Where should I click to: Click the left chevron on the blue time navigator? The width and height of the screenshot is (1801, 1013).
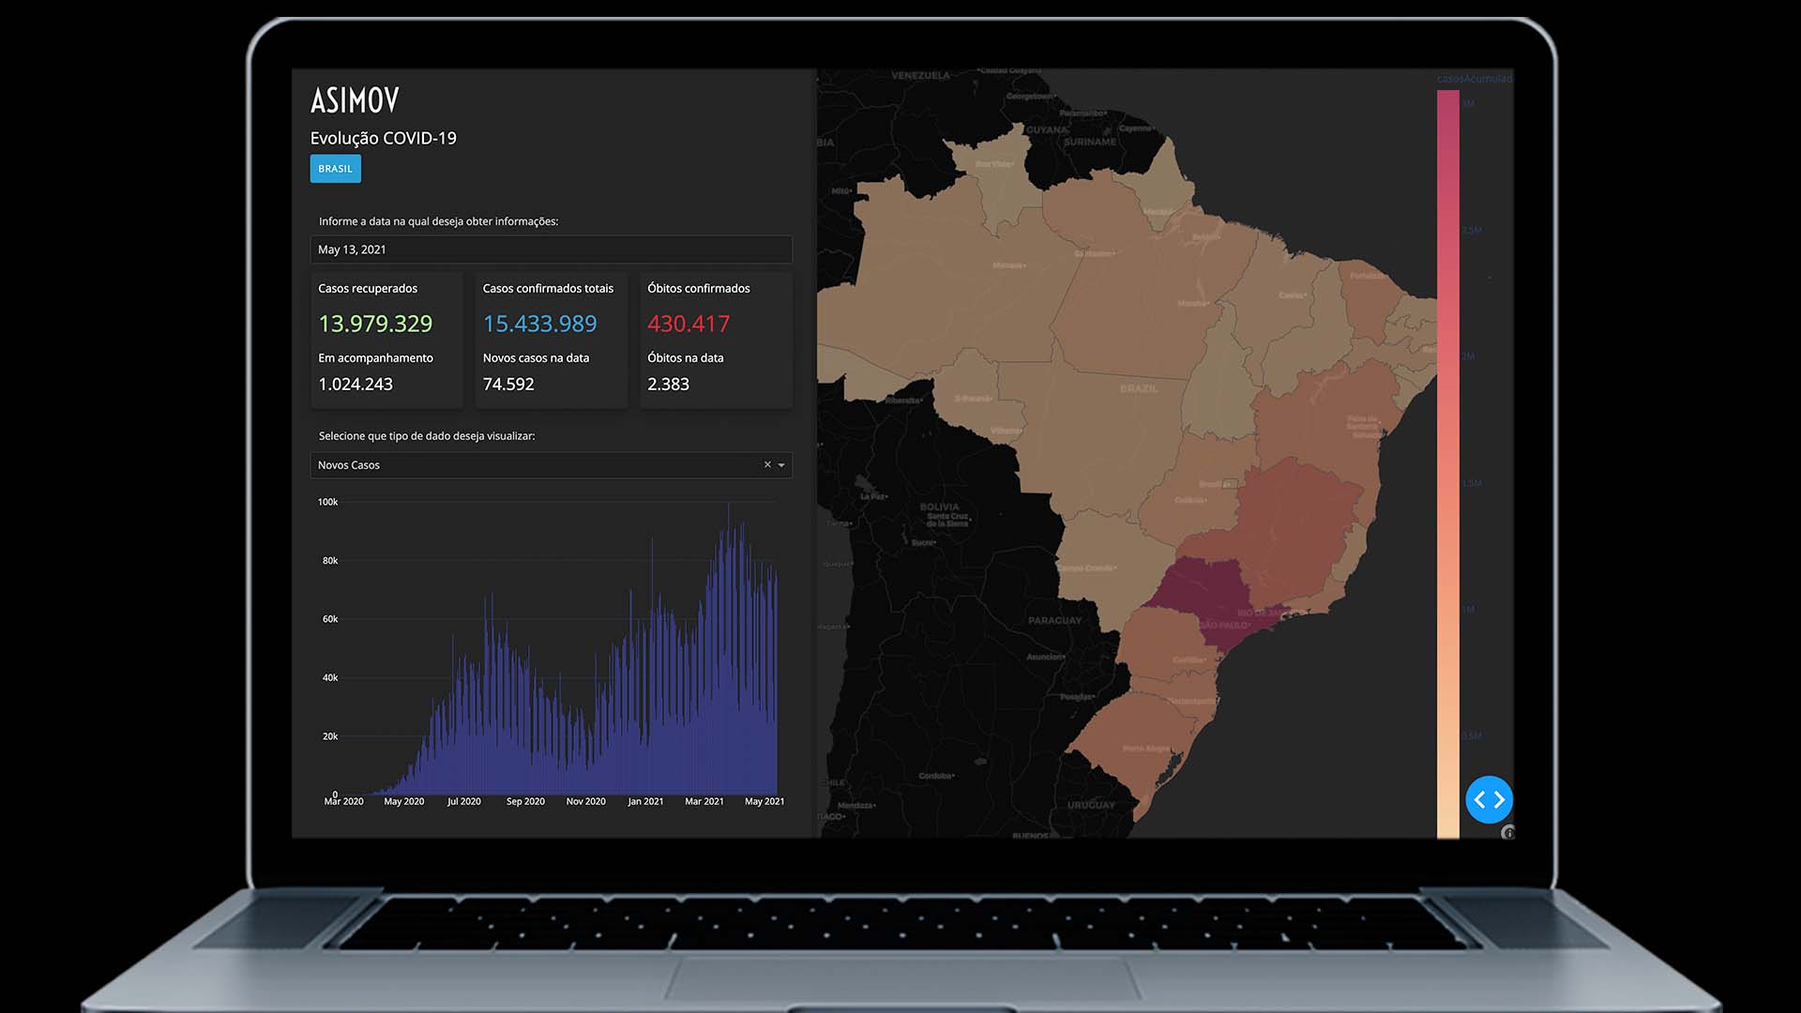coord(1480,800)
